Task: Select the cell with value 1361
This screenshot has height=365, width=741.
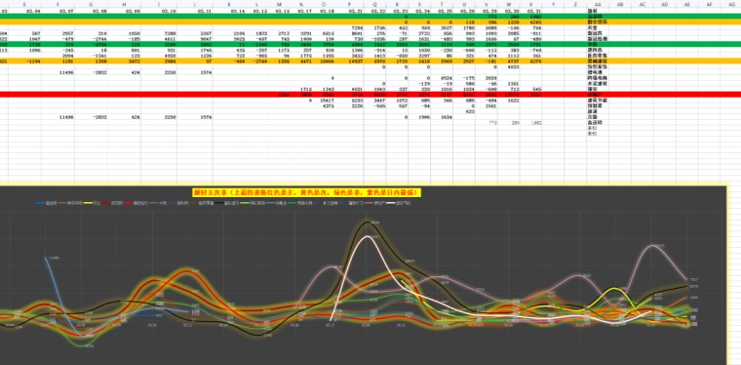Action: (514, 84)
